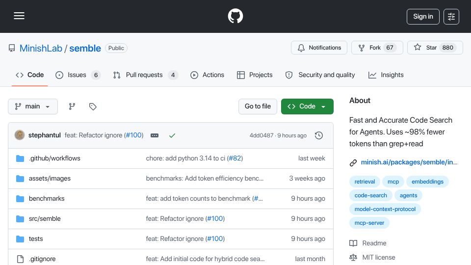Select the agents topic tag
The width and height of the screenshot is (471, 265).
coord(408,196)
